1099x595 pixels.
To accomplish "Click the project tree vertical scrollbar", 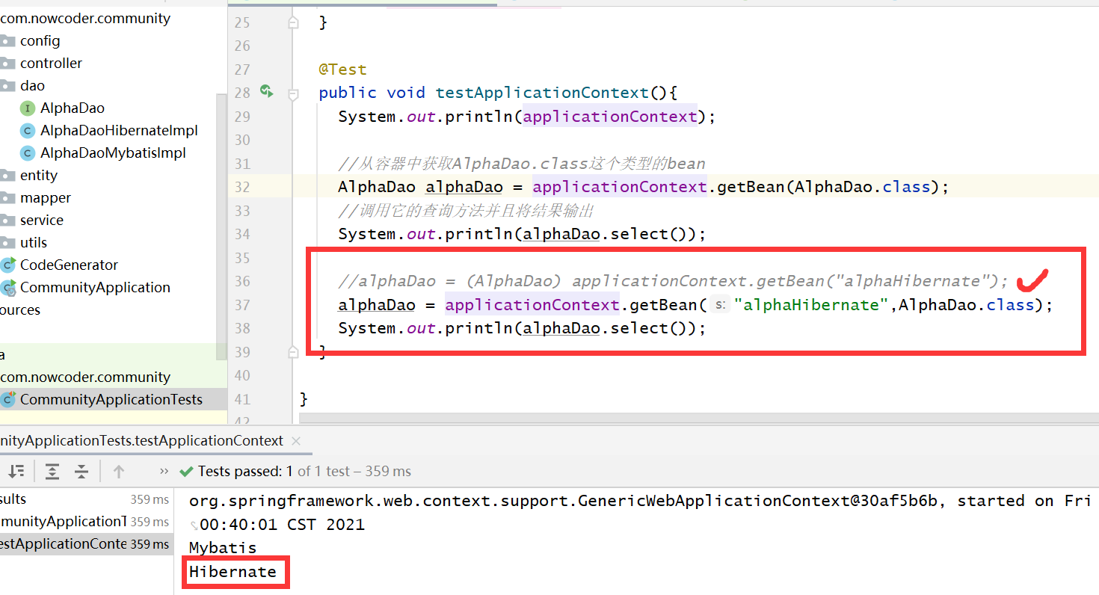I will [x=221, y=226].
